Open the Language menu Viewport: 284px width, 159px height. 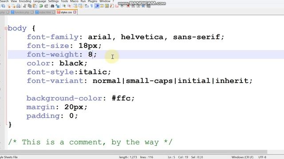[39, 1]
